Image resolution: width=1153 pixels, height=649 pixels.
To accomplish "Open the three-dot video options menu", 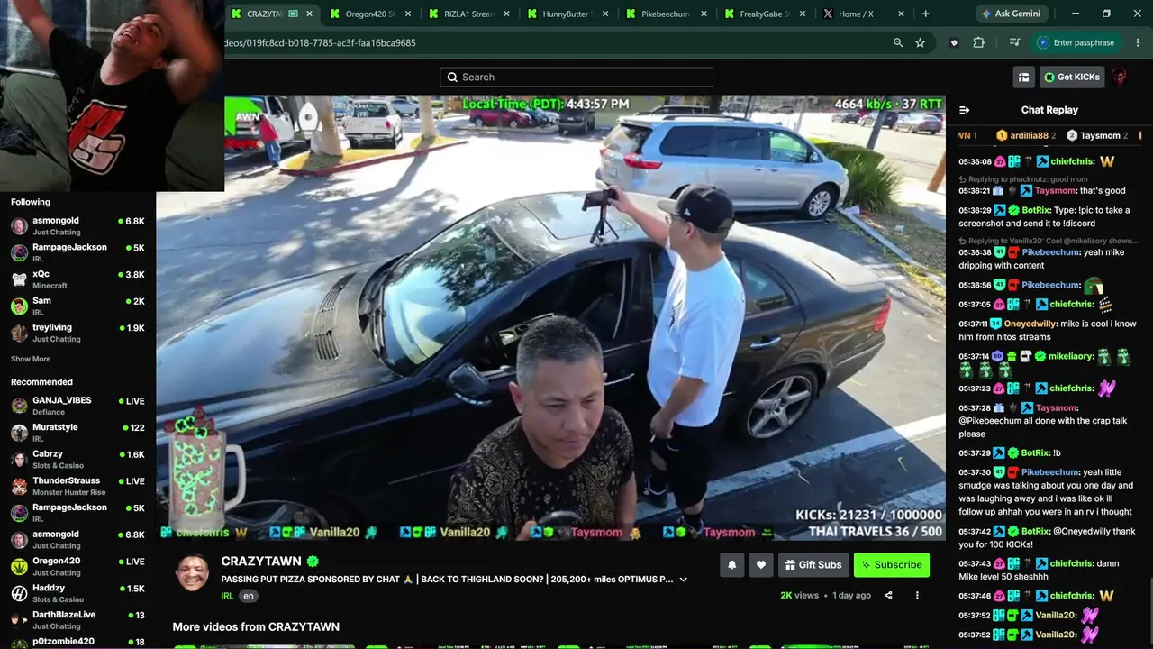I will tap(917, 596).
